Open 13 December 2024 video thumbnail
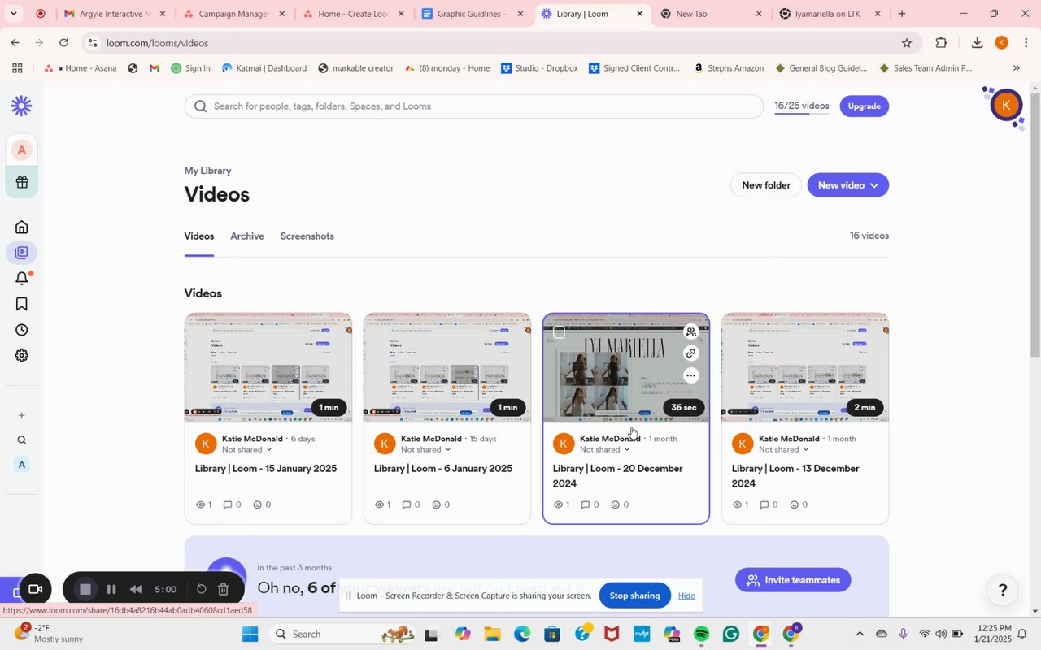1041x650 pixels. tap(805, 367)
